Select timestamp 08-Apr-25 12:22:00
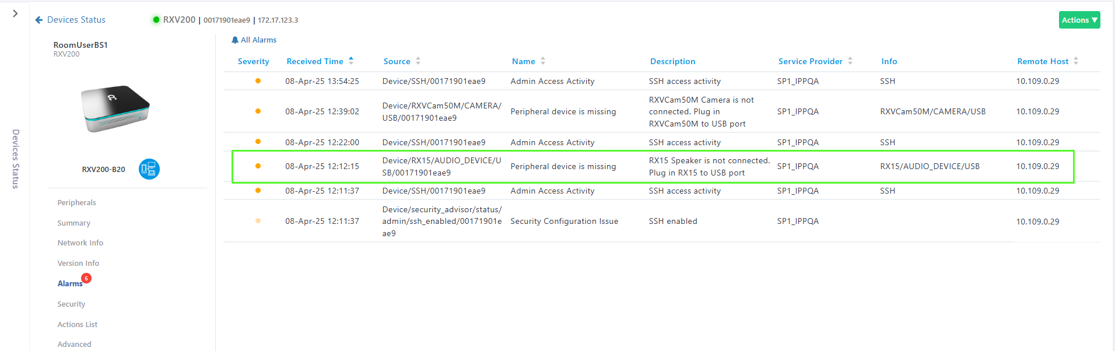 (x=322, y=142)
